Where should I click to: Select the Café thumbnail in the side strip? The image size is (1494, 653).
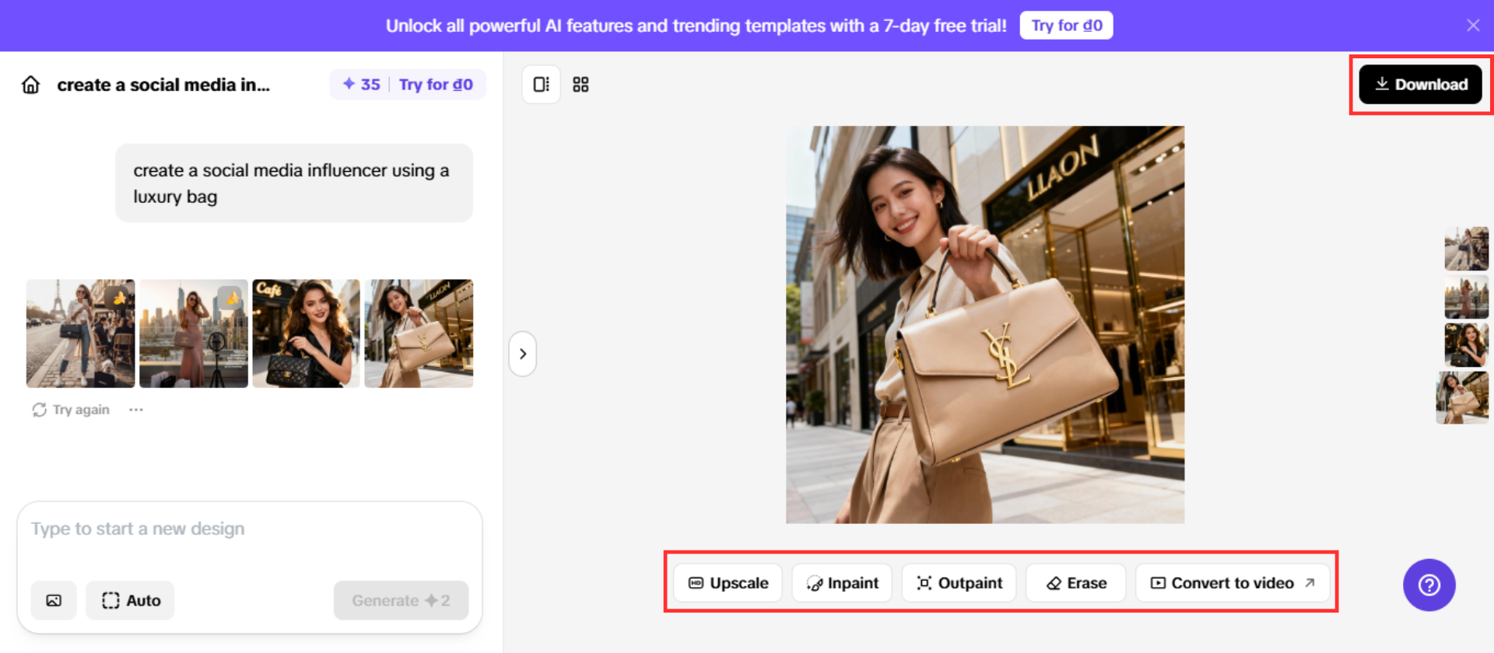(1466, 345)
